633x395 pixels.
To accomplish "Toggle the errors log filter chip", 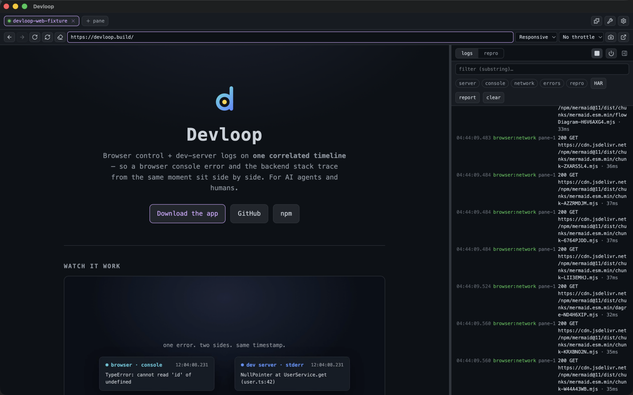I will click(x=552, y=83).
